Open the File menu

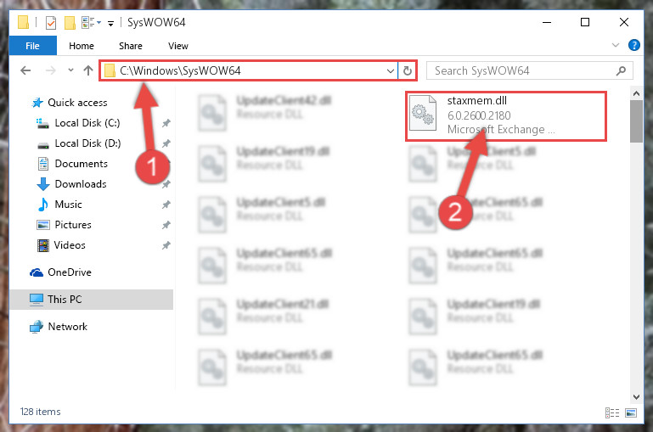click(32, 46)
